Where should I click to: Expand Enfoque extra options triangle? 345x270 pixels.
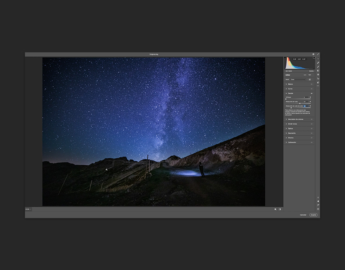click(310, 97)
